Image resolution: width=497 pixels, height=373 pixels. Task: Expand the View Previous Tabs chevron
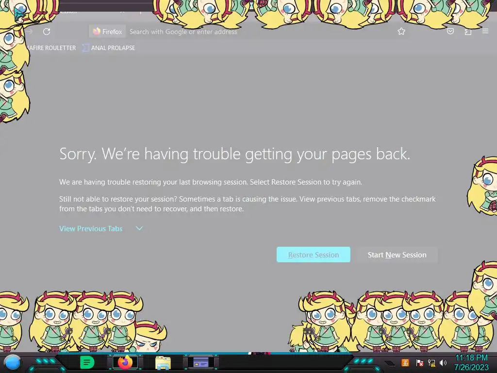click(x=139, y=228)
